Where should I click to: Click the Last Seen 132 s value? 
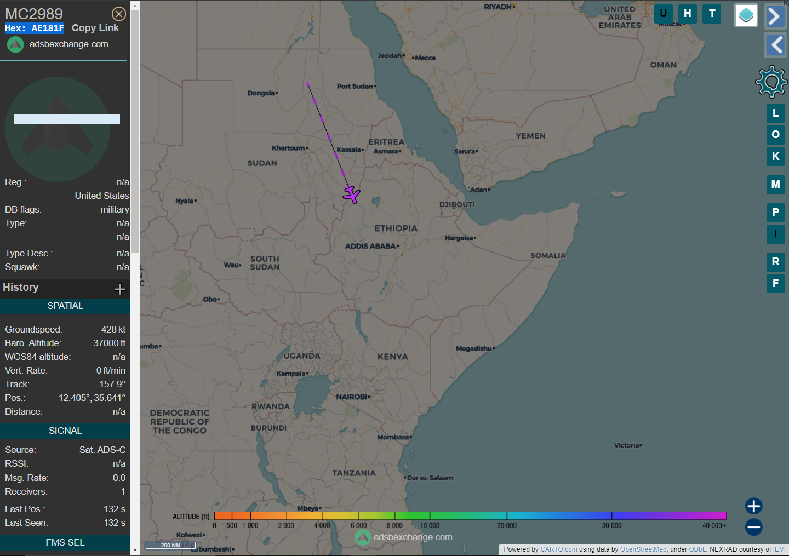point(115,523)
